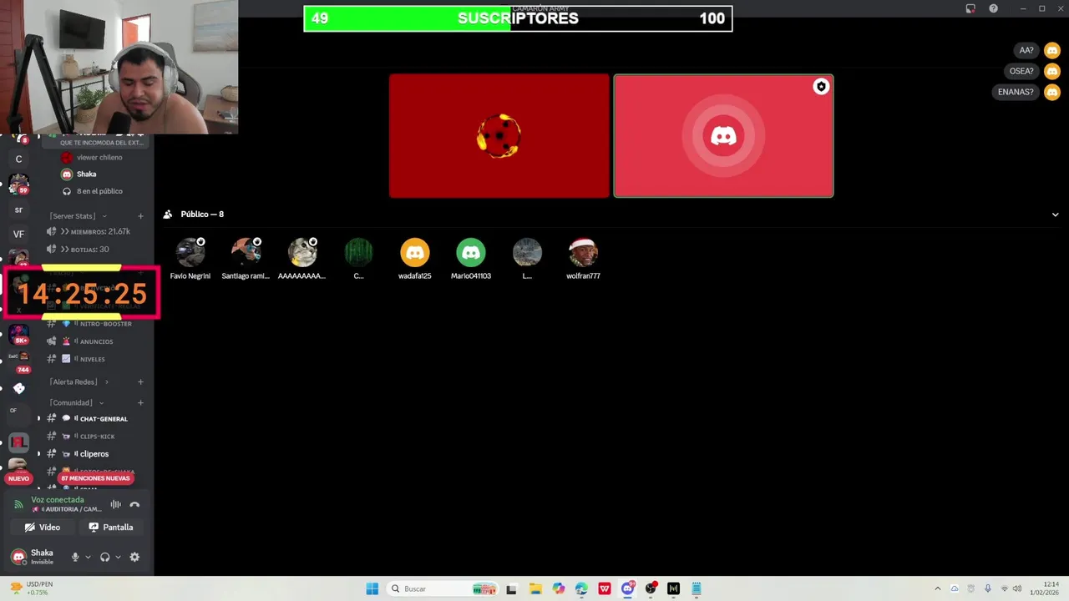Open Discord help question mark icon
The height and width of the screenshot is (601, 1069).
pos(993,8)
